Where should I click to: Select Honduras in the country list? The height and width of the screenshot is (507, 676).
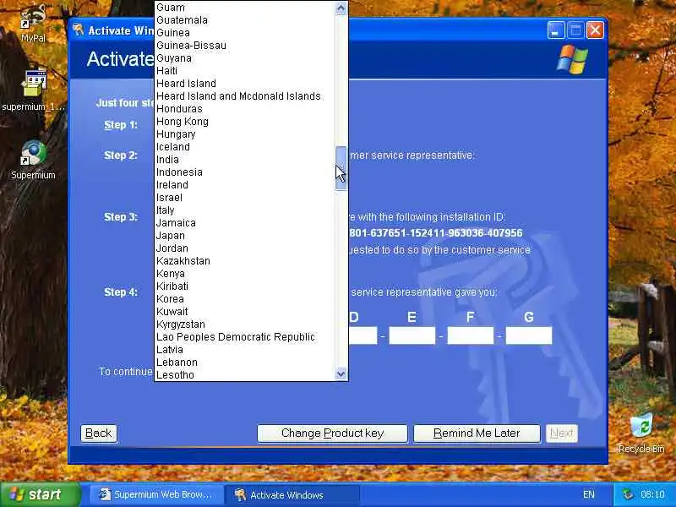click(245, 109)
